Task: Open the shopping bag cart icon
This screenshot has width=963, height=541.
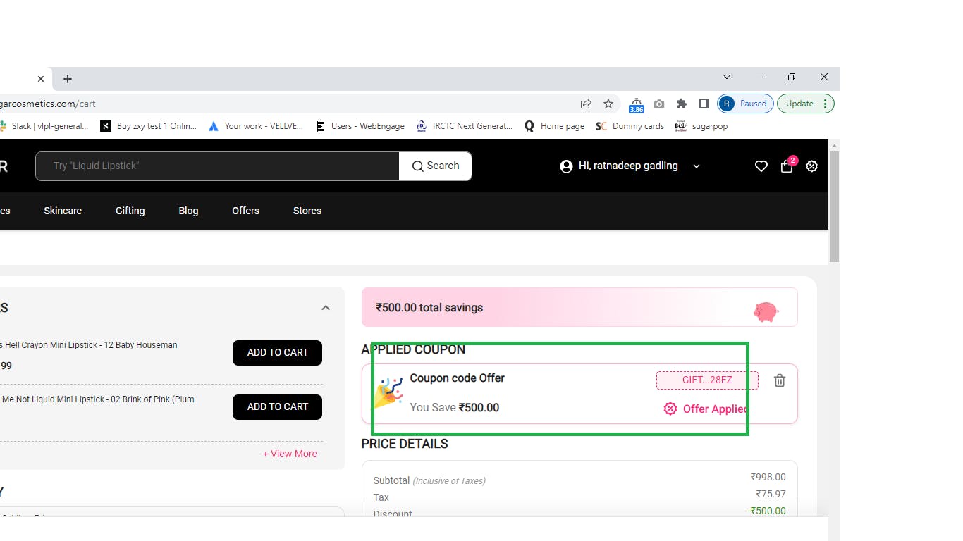Action: [787, 166]
